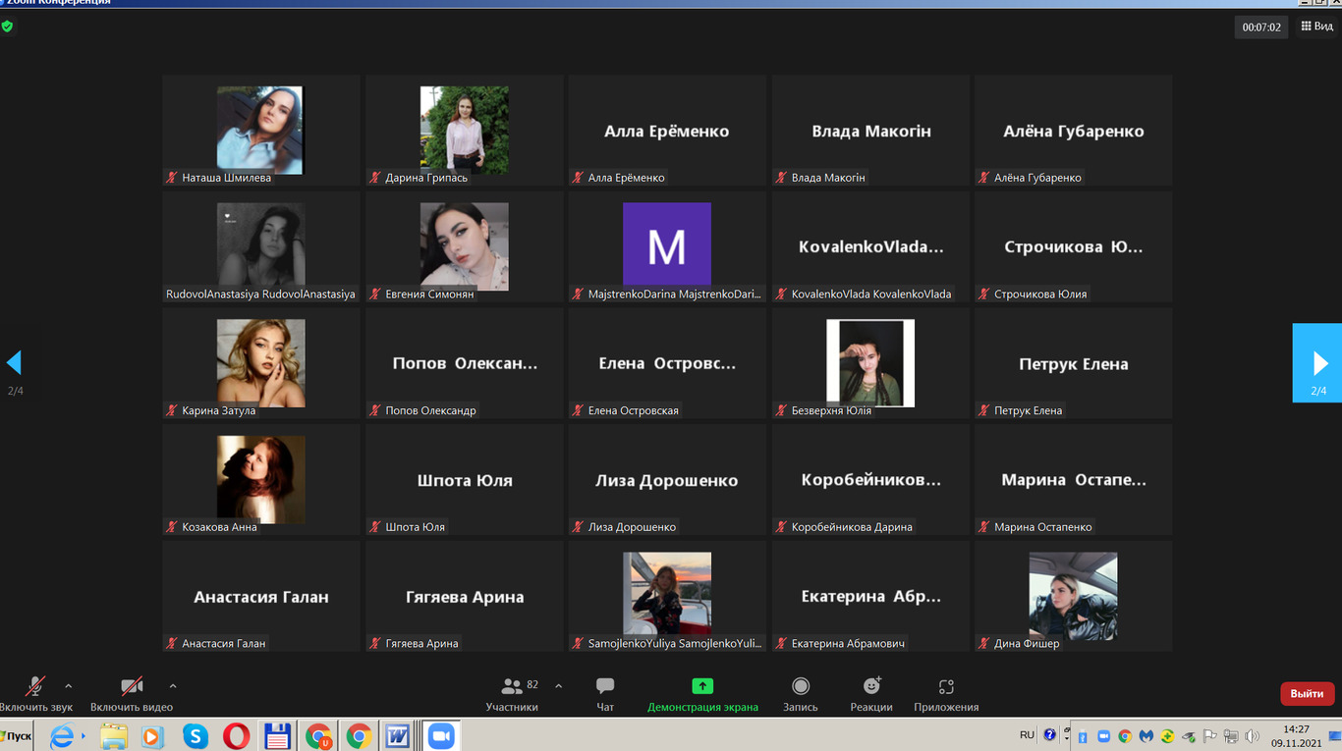Turn on camera with Включить видео
Screen dimensions: 1342x751
[x=132, y=693]
